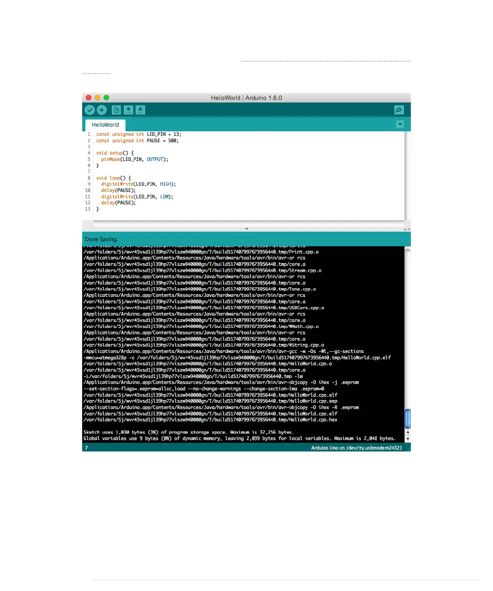Click the red close window button

coord(89,98)
